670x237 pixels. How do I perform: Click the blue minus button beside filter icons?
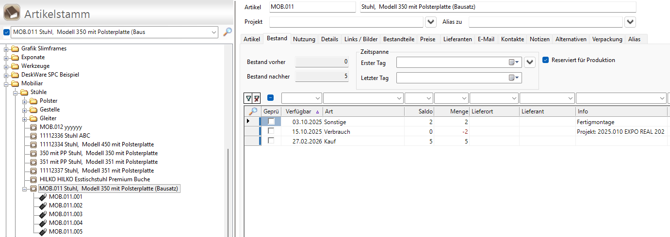[x=270, y=98]
